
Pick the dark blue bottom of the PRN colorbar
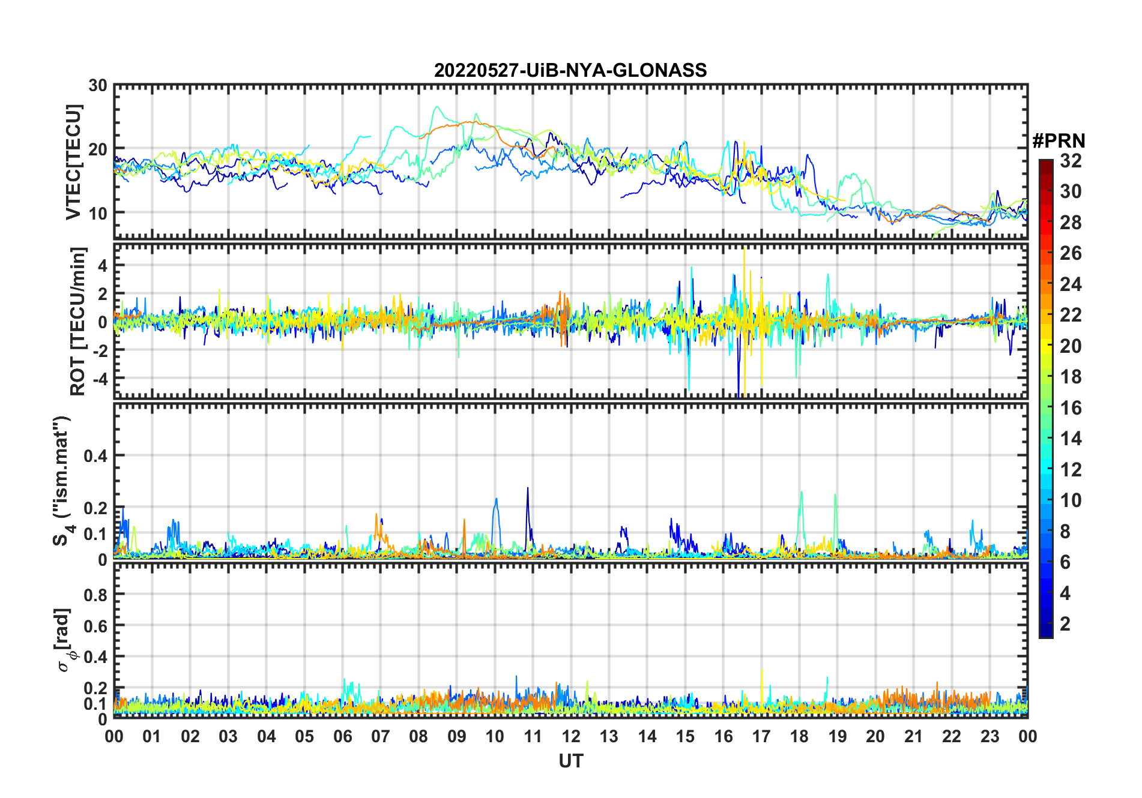1045,633
